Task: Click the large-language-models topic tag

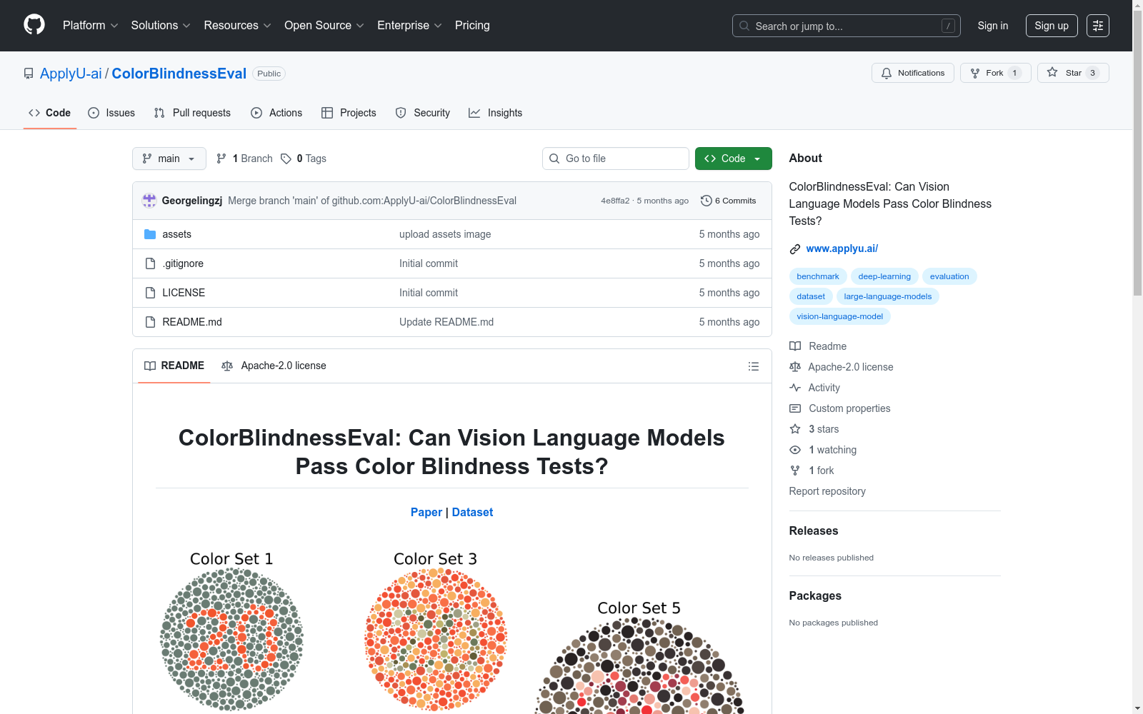Action: (x=888, y=296)
